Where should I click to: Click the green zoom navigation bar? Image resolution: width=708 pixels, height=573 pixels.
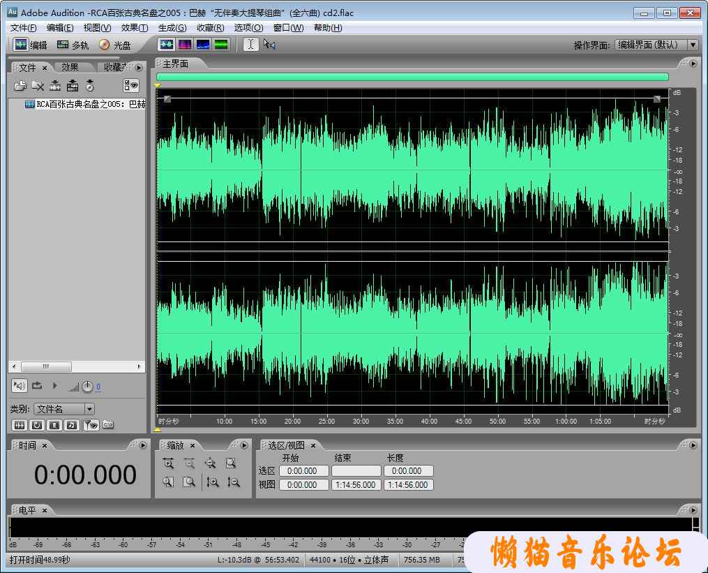412,77
